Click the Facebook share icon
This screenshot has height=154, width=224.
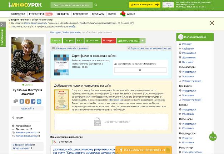(x=33, y=101)
